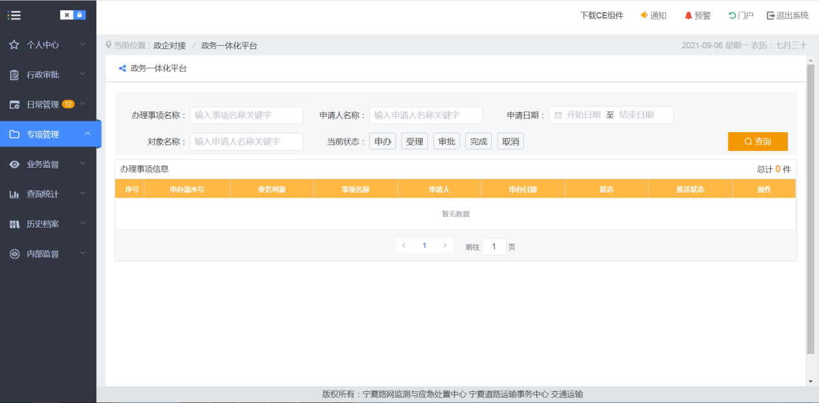Toggle the 申办 status filter

[382, 141]
